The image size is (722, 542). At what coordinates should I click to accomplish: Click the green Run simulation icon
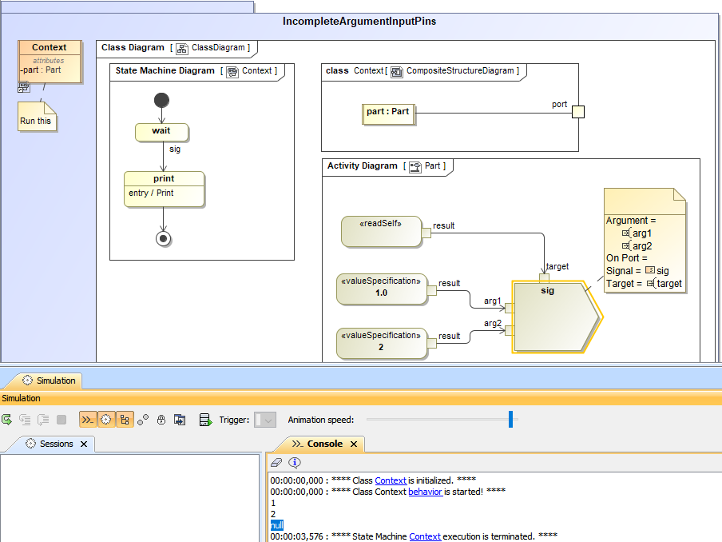(7, 420)
